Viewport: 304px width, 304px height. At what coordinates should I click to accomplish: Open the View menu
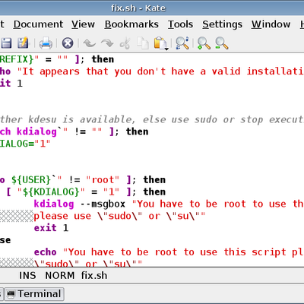coord(83,24)
